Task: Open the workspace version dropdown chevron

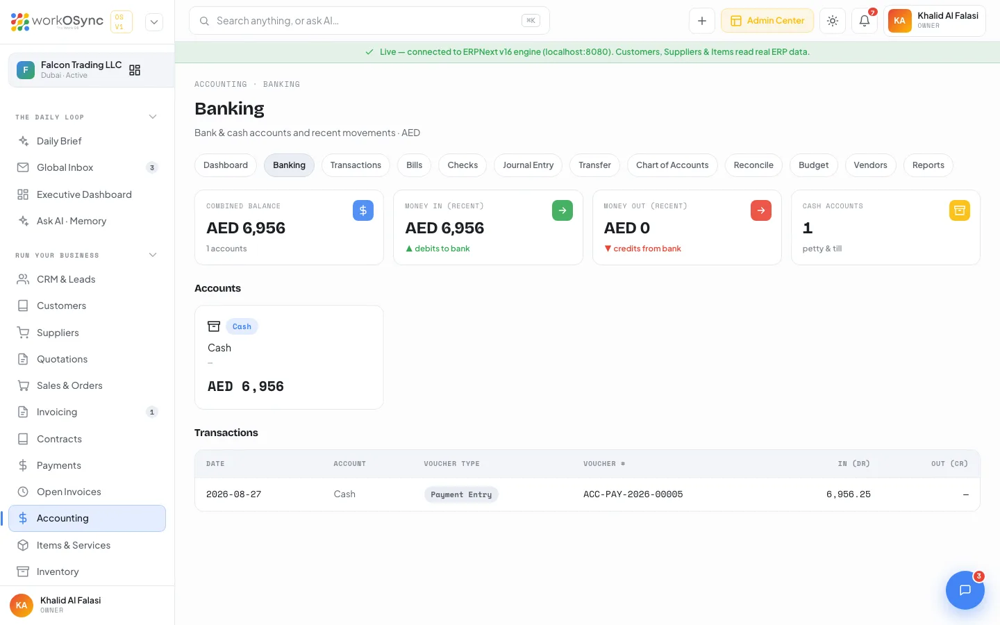Action: [154, 22]
